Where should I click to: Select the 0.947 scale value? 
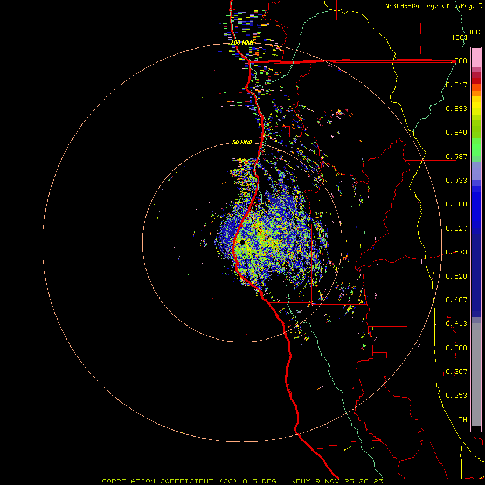pos(456,85)
